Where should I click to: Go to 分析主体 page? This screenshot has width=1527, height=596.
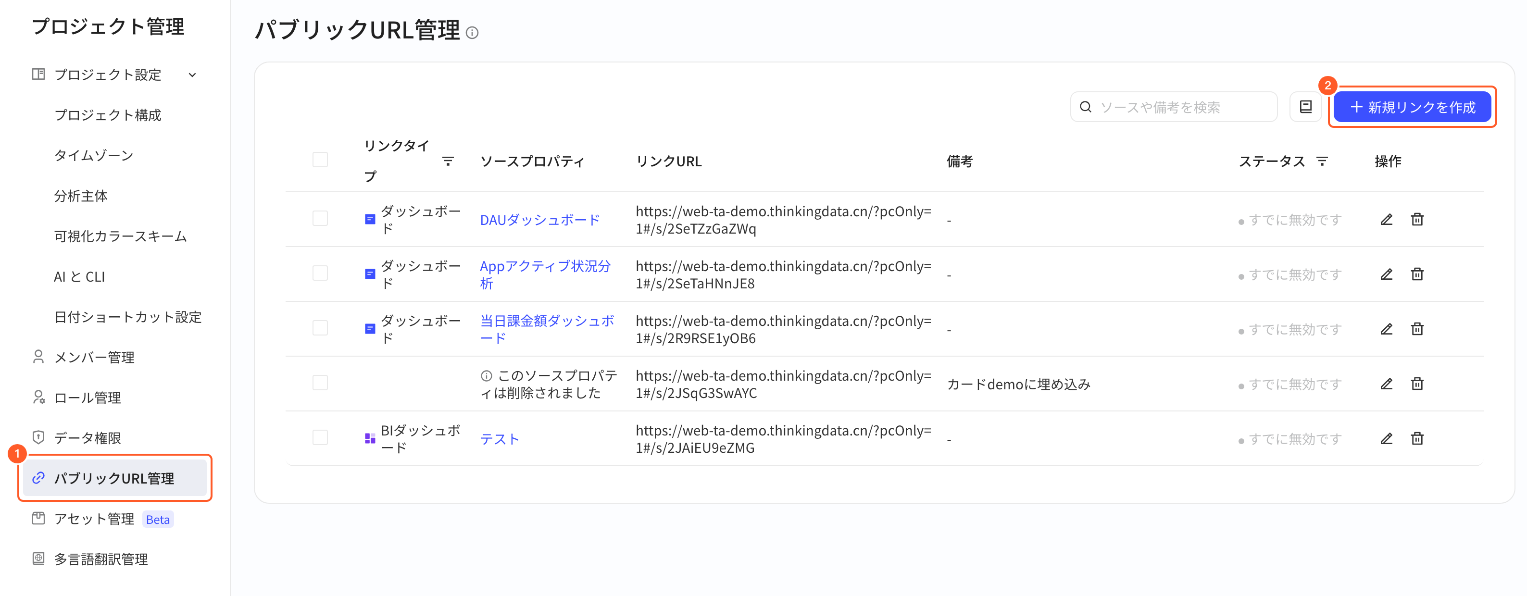coord(81,196)
